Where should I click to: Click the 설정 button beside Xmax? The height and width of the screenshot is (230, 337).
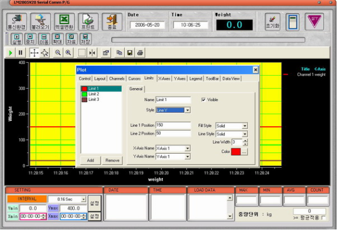95,217
